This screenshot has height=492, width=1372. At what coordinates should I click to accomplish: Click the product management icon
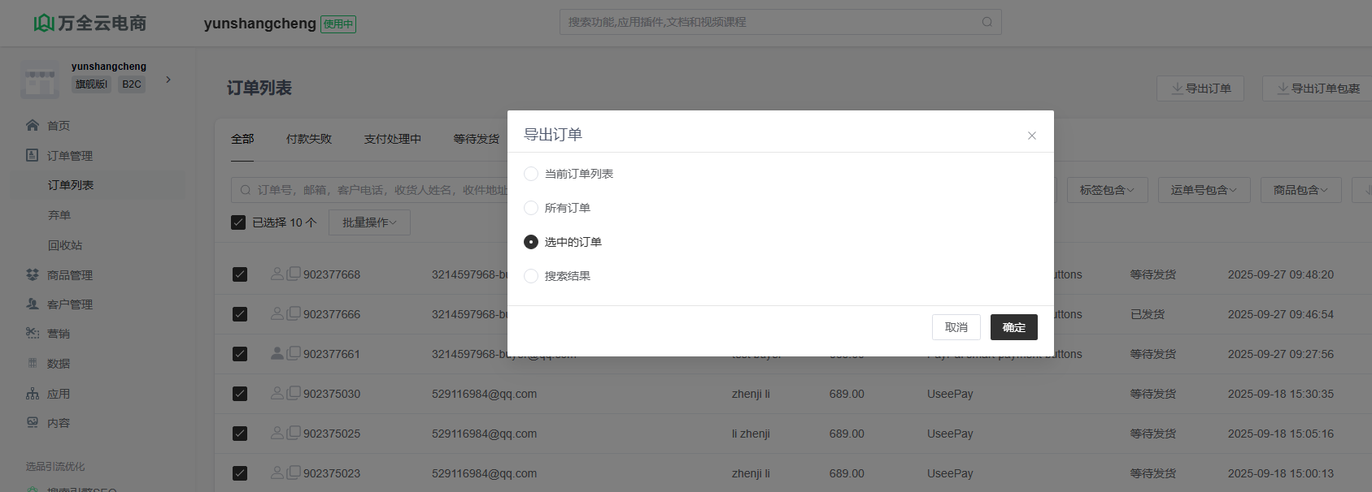tap(33, 274)
